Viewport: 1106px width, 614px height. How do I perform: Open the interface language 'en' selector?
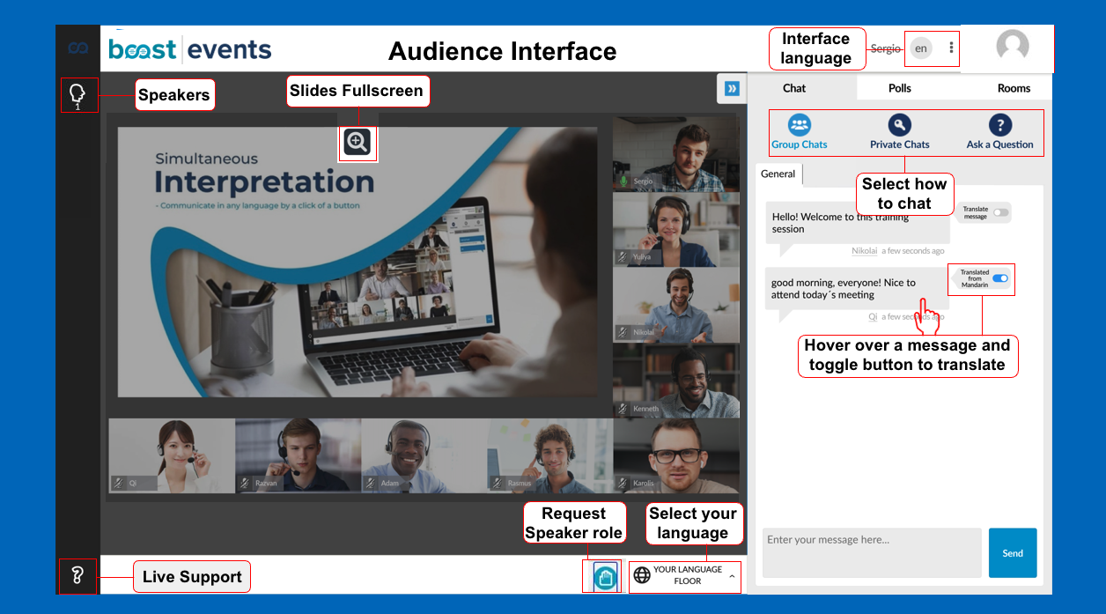pos(920,48)
